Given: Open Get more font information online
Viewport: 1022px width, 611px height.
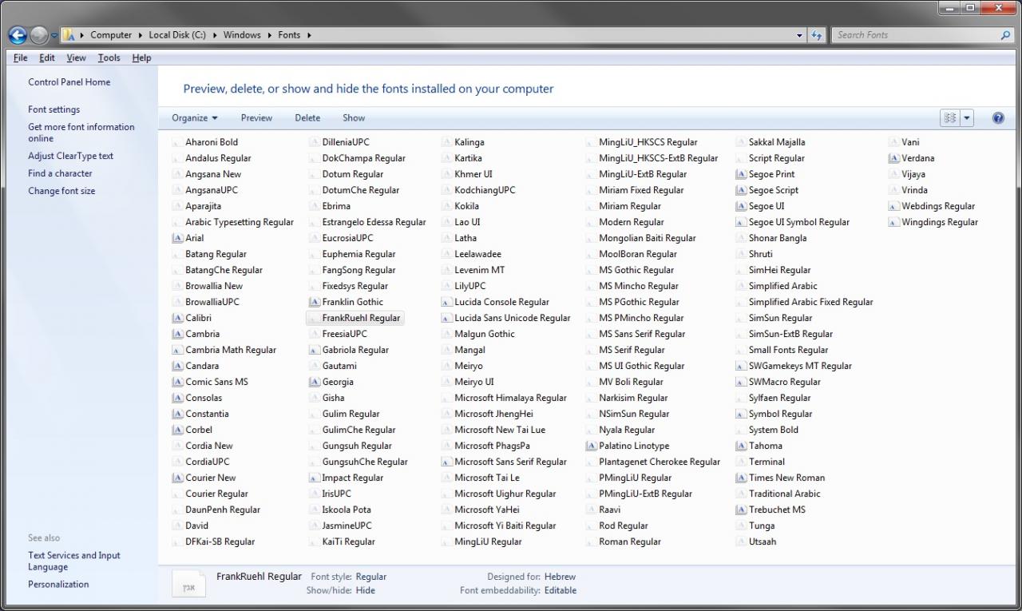Looking at the screenshot, I should (x=81, y=133).
